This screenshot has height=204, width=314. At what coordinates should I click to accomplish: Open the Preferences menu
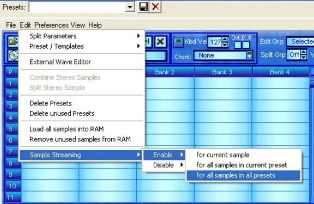pos(51,25)
